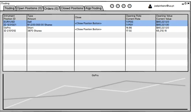
Task: Click the third clock icon from the left
Action: pyautogui.click(x=124, y=6)
